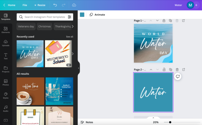
Task: Lock Page 2
Action: 164,70
